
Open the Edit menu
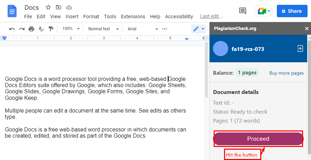pyautogui.click(x=41, y=17)
